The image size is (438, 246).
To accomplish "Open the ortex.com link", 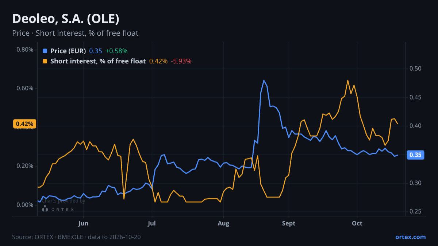I will tap(410, 237).
